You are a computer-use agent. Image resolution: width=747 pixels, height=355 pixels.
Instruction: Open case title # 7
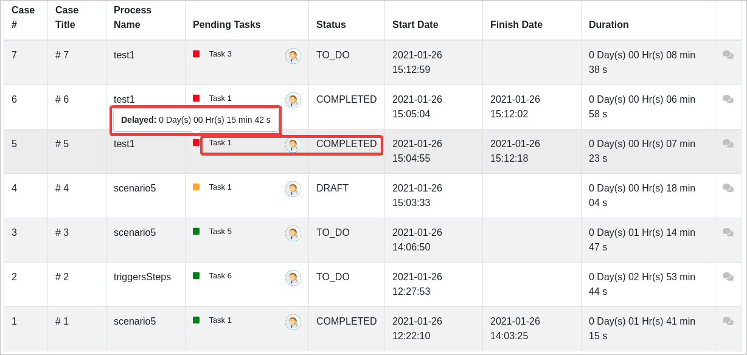61,55
